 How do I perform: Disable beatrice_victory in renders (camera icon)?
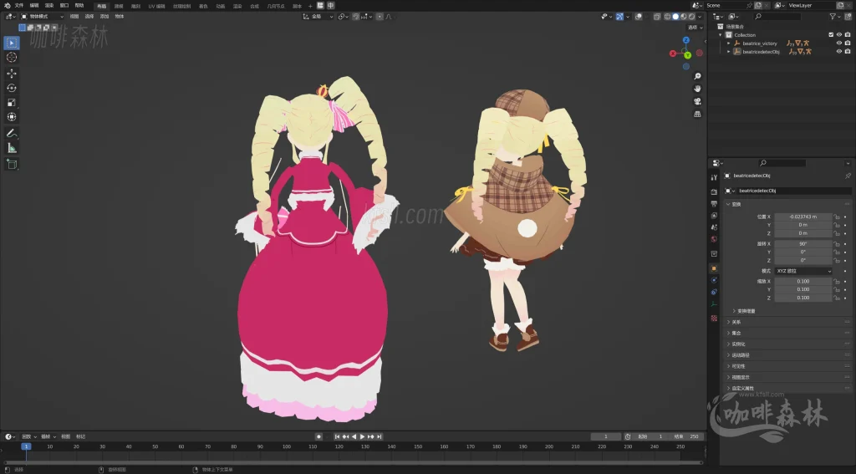848,43
